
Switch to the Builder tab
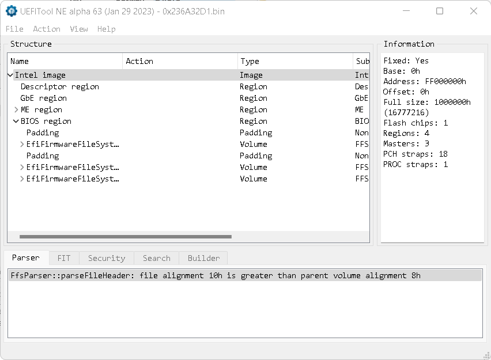(203, 258)
